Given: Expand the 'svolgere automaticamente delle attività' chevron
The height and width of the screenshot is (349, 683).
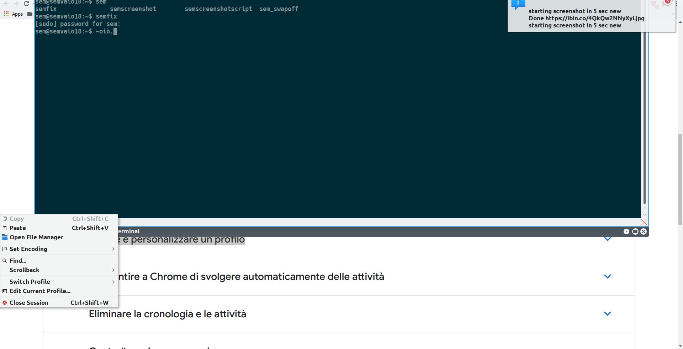Looking at the screenshot, I should 608,276.
